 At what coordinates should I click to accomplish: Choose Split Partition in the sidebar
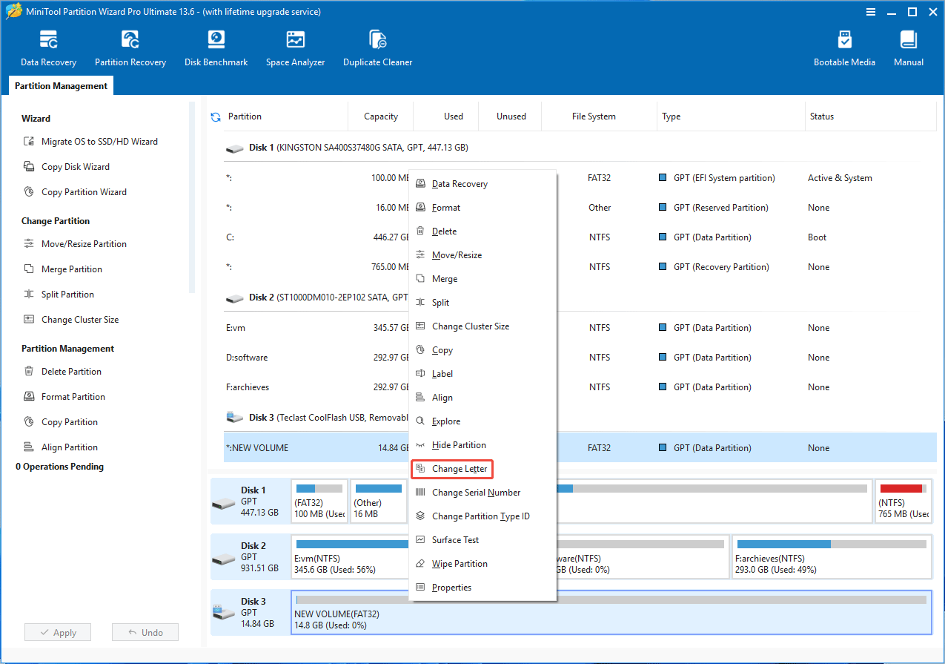coord(59,295)
